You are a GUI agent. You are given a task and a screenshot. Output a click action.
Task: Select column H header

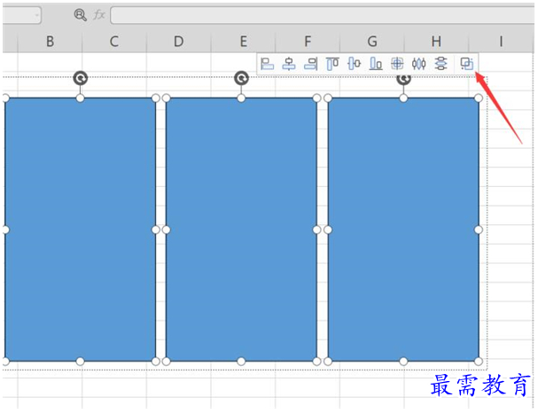[436, 42]
